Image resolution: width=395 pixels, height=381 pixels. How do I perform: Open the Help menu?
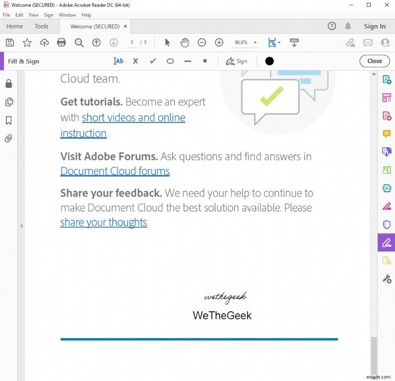tap(86, 15)
